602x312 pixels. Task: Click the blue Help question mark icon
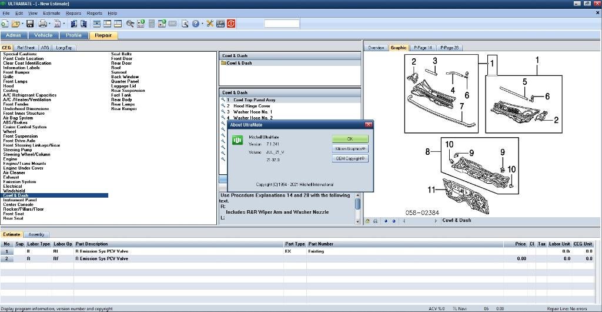coord(195,24)
